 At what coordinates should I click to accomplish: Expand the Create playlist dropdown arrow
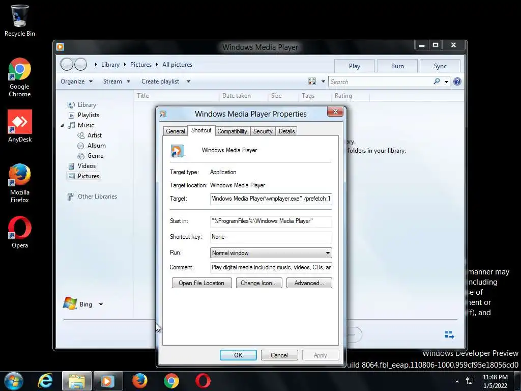(188, 81)
